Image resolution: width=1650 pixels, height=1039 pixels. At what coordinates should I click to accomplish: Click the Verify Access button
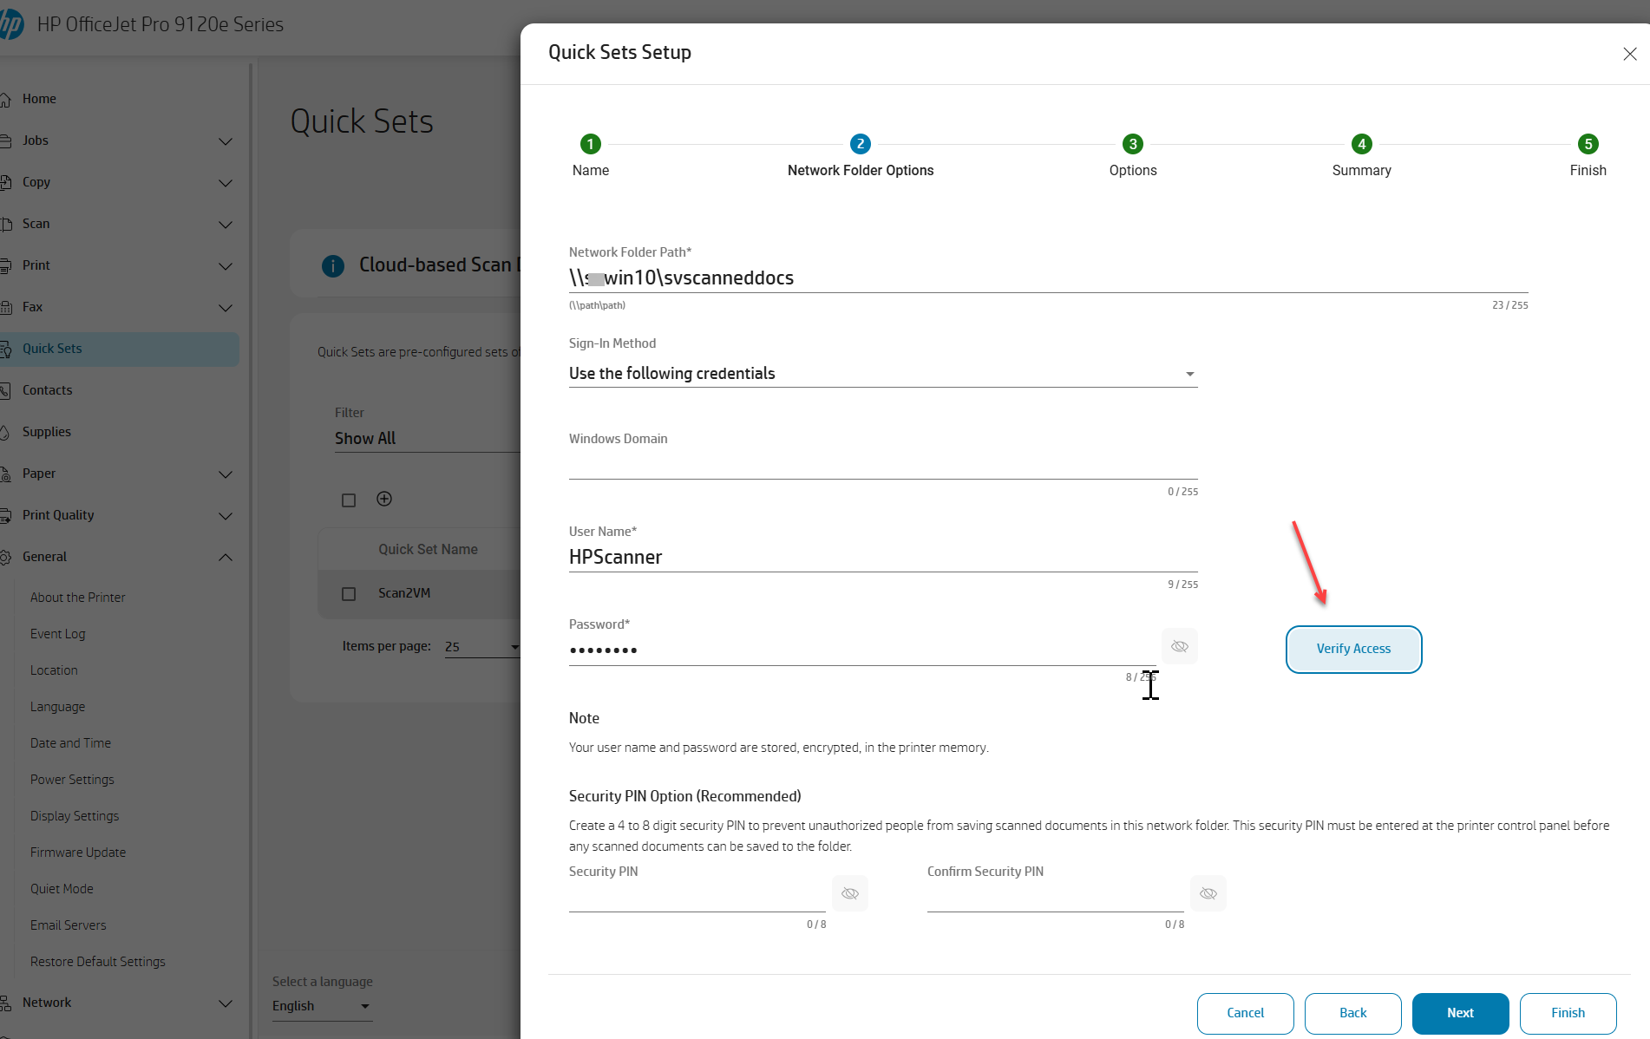point(1353,649)
